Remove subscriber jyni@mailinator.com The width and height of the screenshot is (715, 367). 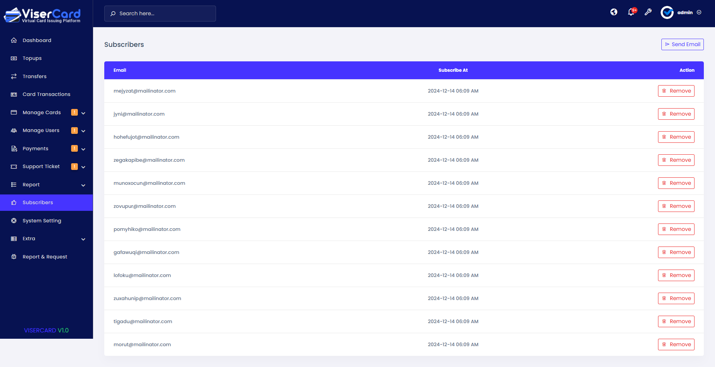(676, 114)
